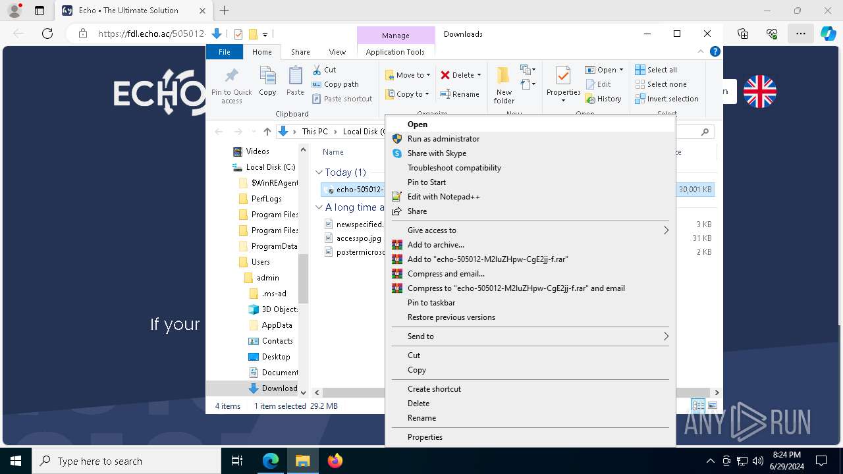Choose Restore previous versions
The height and width of the screenshot is (474, 843).
(530, 317)
